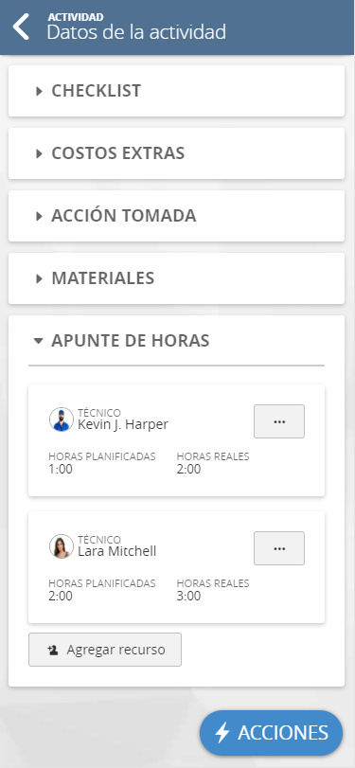Collapse the APUNTE DE HORAS section arrow

[39, 341]
